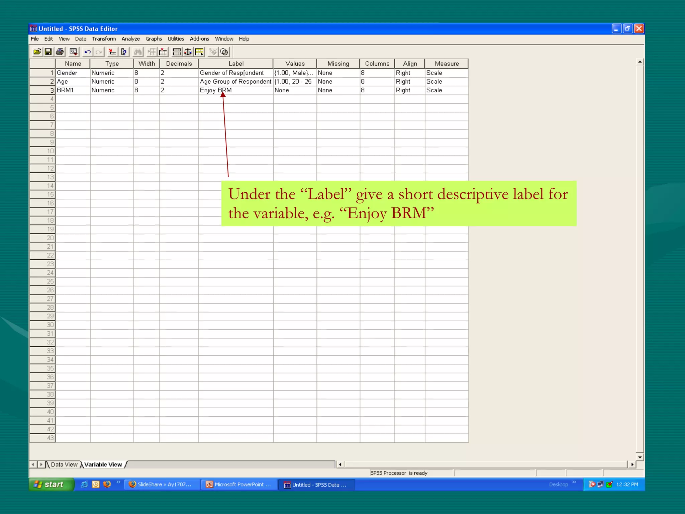Click the horizontal scrollbar left arrow

340,464
